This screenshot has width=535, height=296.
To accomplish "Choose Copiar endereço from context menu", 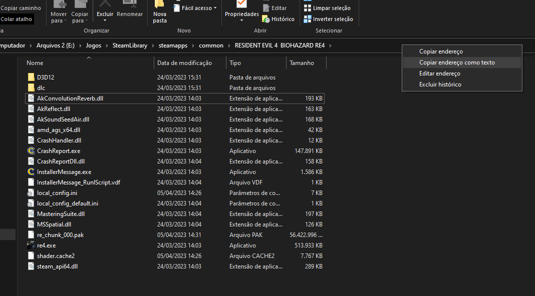I will [462, 51].
